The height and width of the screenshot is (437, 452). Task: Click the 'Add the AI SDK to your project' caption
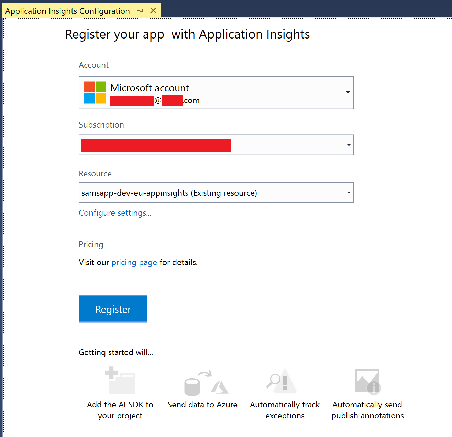(120, 410)
